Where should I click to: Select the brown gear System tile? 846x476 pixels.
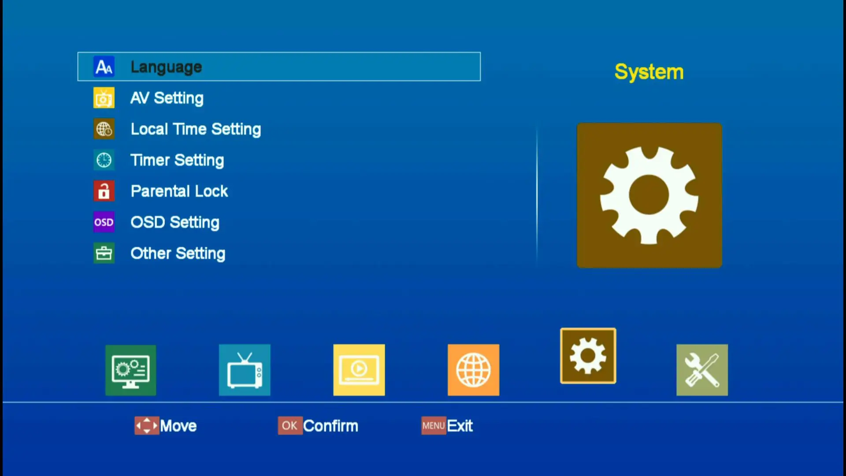(x=588, y=356)
